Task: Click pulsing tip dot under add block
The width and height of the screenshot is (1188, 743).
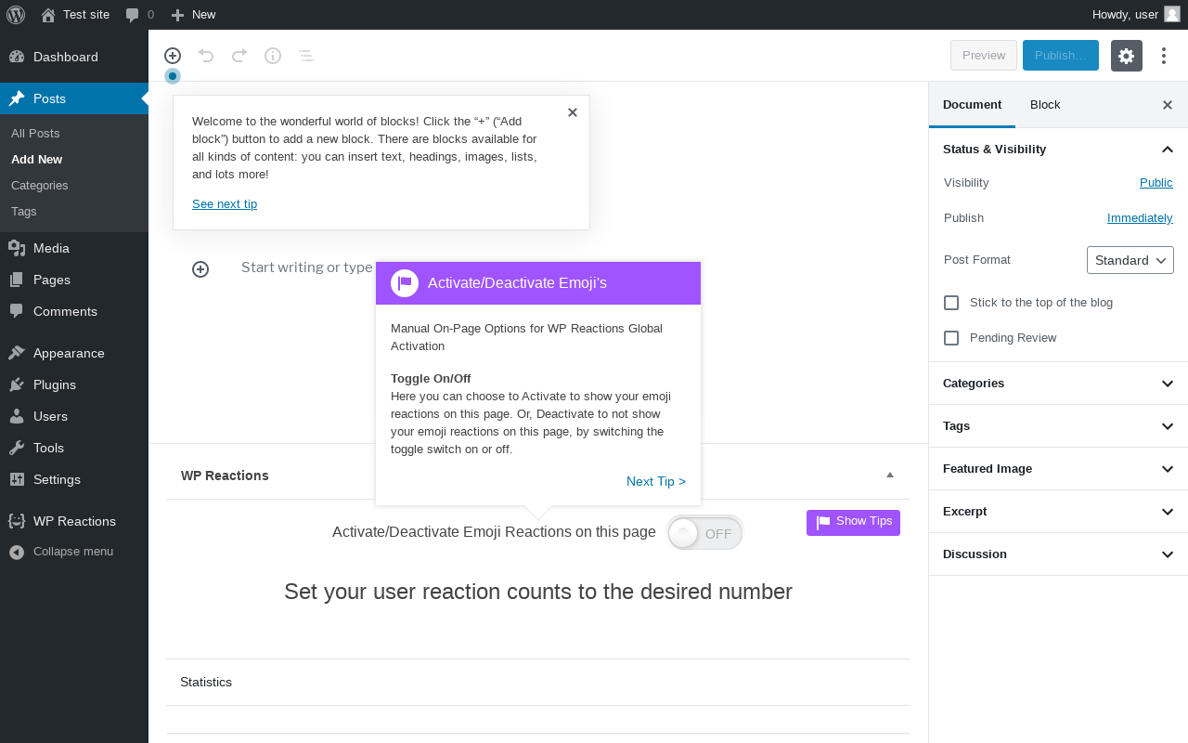Action: [x=173, y=76]
